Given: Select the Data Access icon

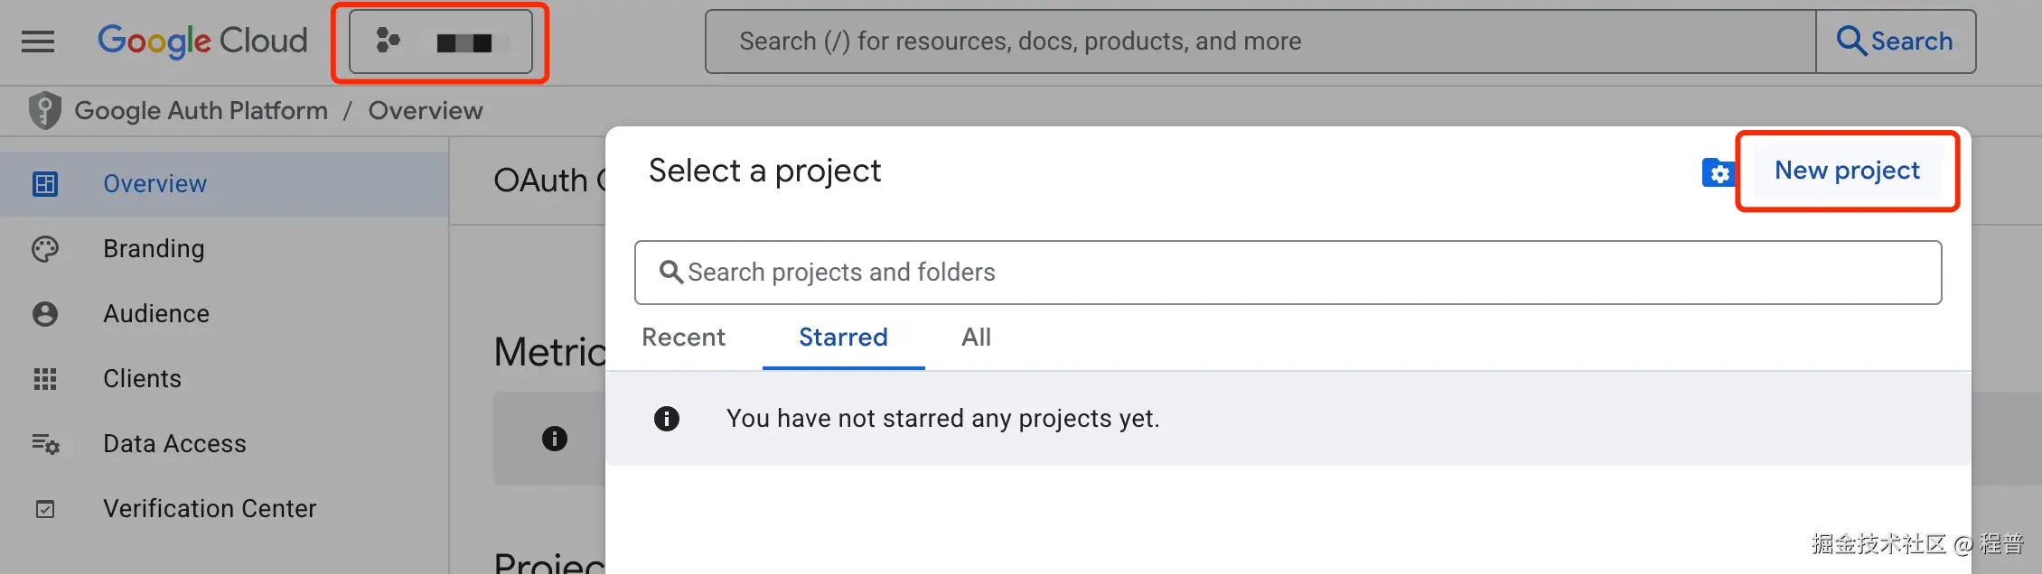Looking at the screenshot, I should coord(44,443).
